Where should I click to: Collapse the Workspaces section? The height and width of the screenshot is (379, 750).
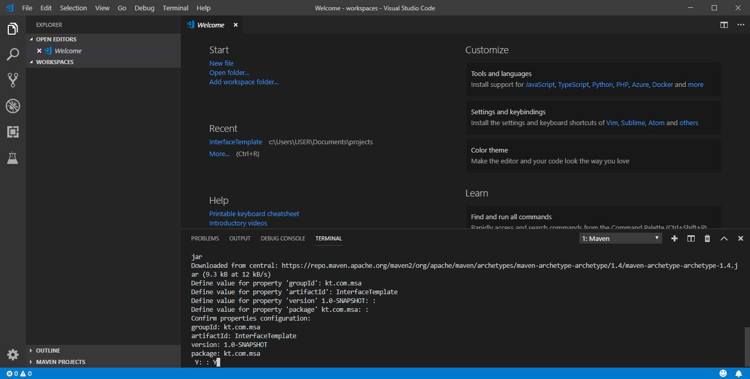(103, 62)
